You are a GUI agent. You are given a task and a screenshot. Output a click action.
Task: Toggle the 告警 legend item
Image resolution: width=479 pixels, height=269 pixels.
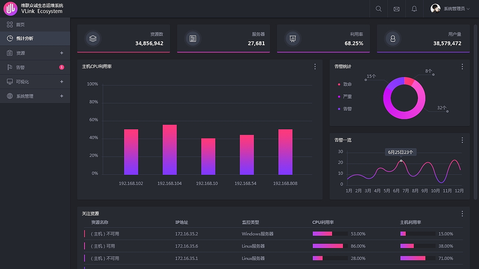coord(344,109)
